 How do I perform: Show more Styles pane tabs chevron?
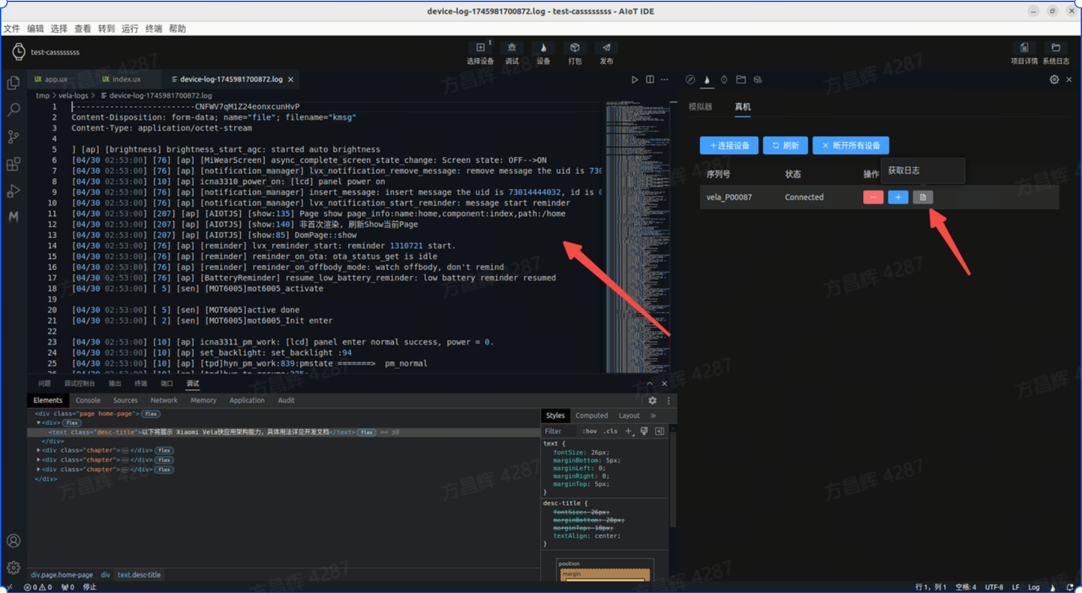point(653,416)
